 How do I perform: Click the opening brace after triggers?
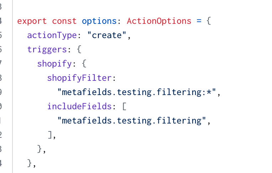[x=79, y=50]
